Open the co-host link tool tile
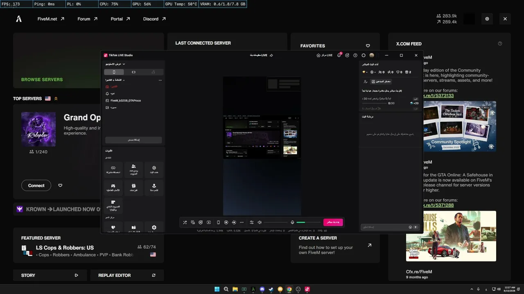 (113, 169)
